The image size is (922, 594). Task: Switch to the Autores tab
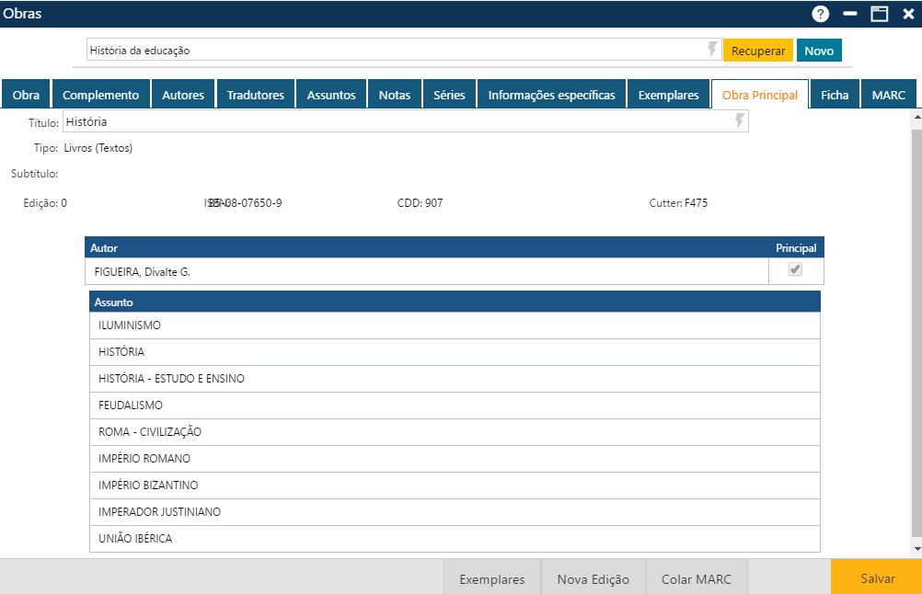[x=181, y=93]
